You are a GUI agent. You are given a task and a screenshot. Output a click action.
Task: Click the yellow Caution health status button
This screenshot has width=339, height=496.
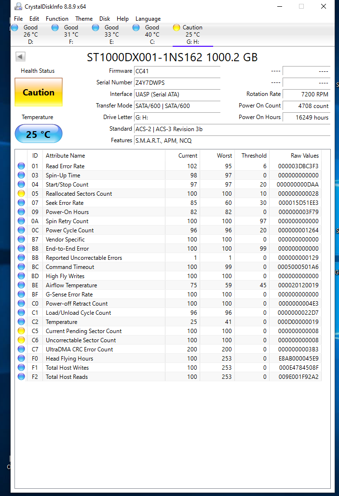click(39, 92)
